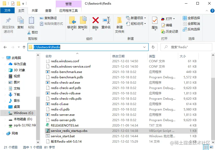Click the Refresh button next to address bar
Screen dimensions: 215x150
pyautogui.click(x=153, y=47)
